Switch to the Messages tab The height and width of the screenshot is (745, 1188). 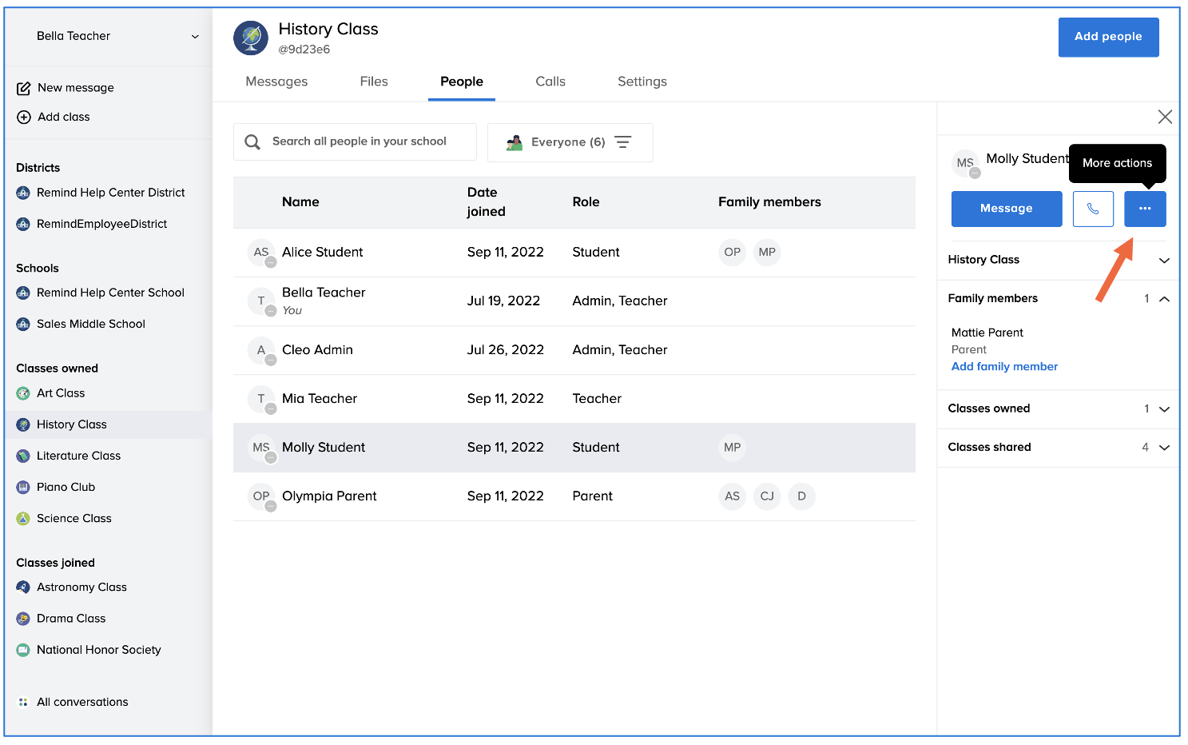[276, 82]
